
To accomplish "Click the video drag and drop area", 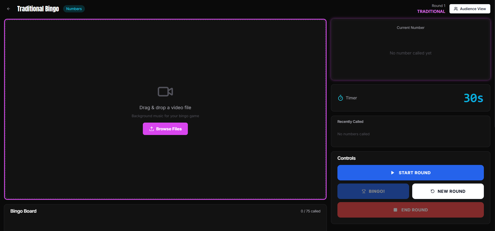I will (x=165, y=109).
